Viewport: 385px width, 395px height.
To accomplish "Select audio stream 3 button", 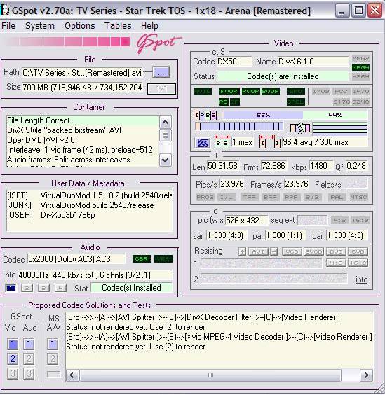I will click(x=43, y=288).
